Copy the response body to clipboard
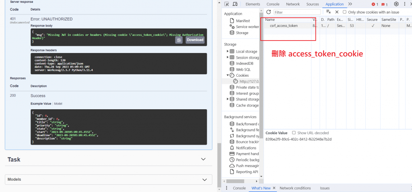The image size is (412, 192). 179,40
